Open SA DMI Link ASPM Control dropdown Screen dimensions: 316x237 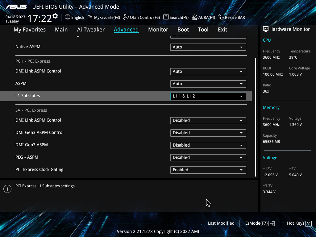click(208, 121)
